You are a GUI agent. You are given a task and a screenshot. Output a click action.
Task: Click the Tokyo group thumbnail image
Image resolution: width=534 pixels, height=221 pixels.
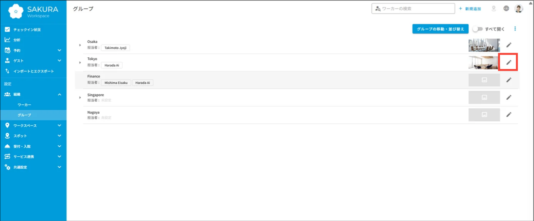point(484,62)
